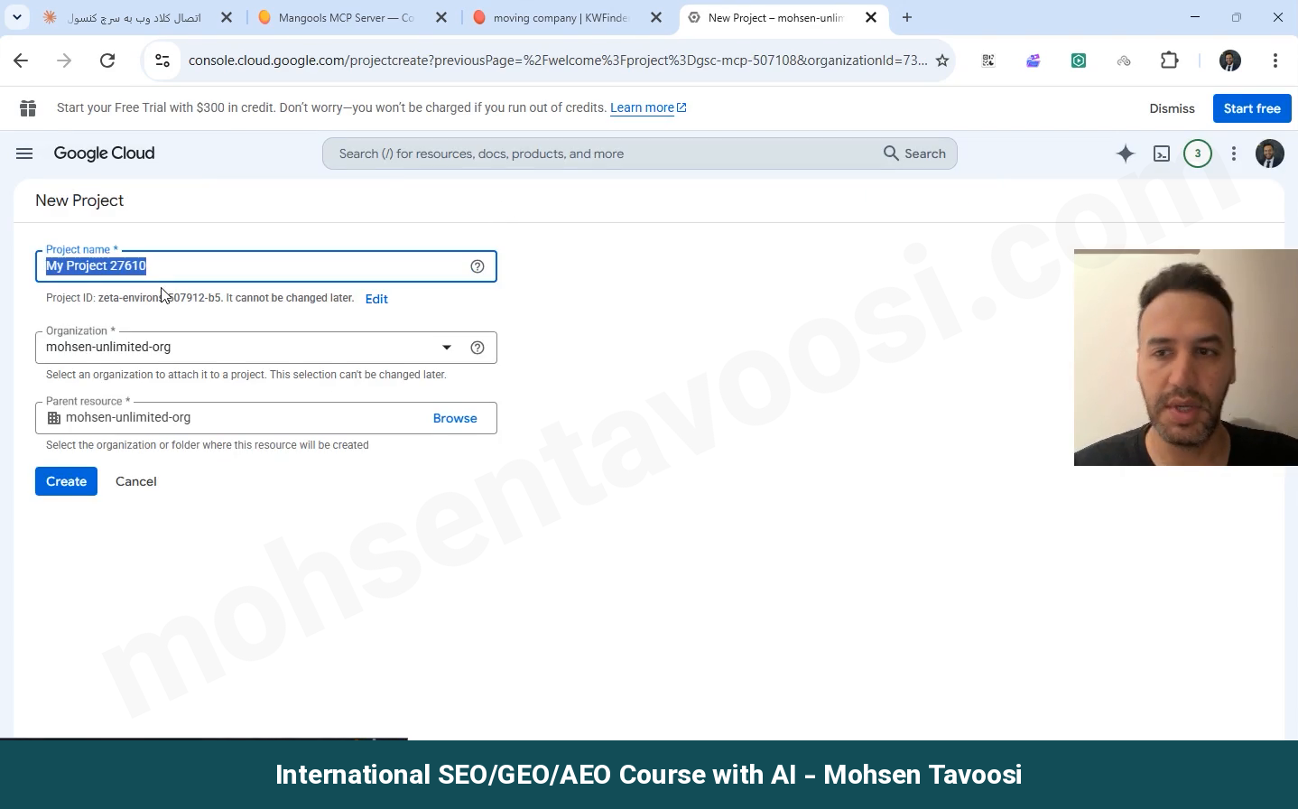This screenshot has height=809, width=1298.
Task: Dismiss the free trial banner
Action: 1172,108
